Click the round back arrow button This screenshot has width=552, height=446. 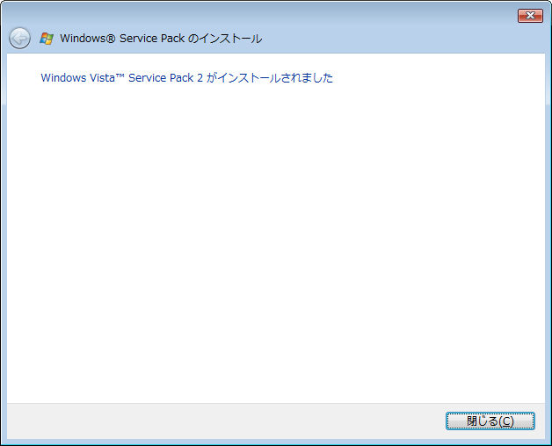tap(19, 38)
